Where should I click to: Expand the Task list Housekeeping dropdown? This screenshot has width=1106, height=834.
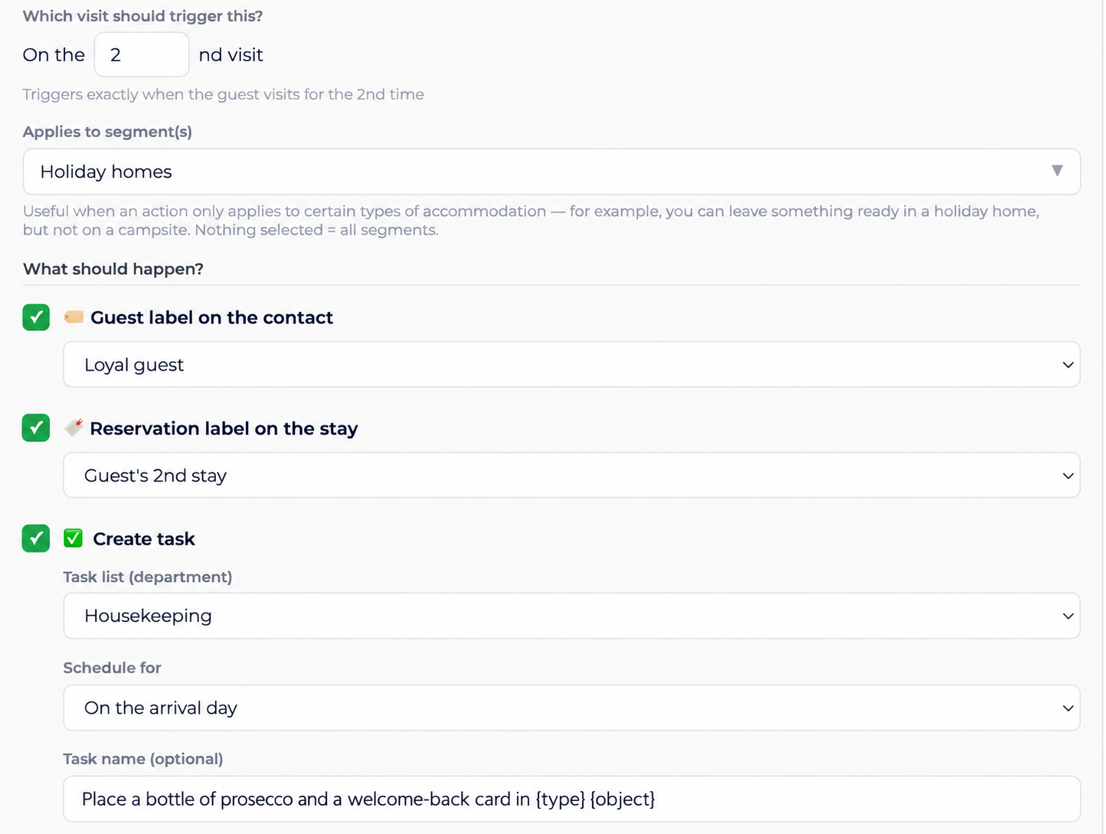click(x=571, y=616)
